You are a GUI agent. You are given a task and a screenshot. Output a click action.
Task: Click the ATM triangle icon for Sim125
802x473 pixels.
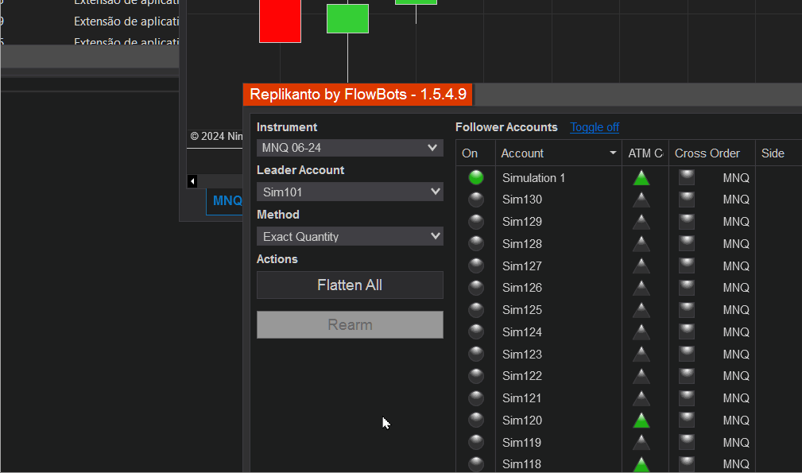pyautogui.click(x=641, y=310)
